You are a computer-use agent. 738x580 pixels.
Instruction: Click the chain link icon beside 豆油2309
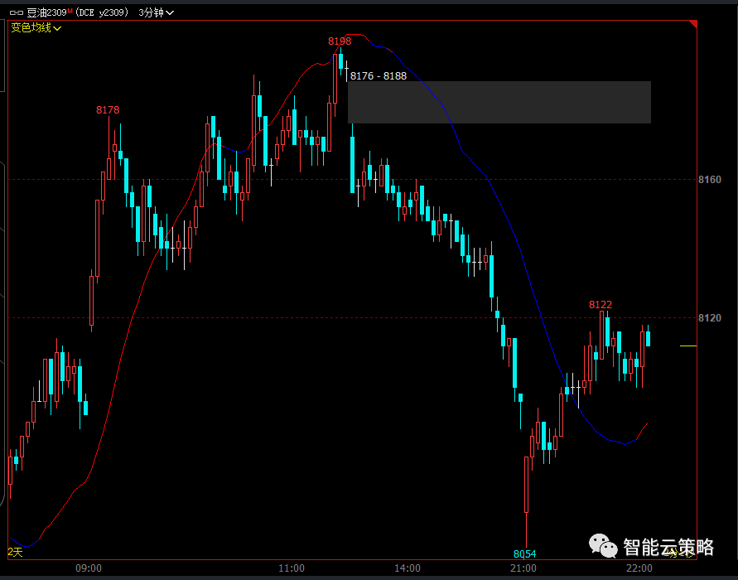[17, 13]
